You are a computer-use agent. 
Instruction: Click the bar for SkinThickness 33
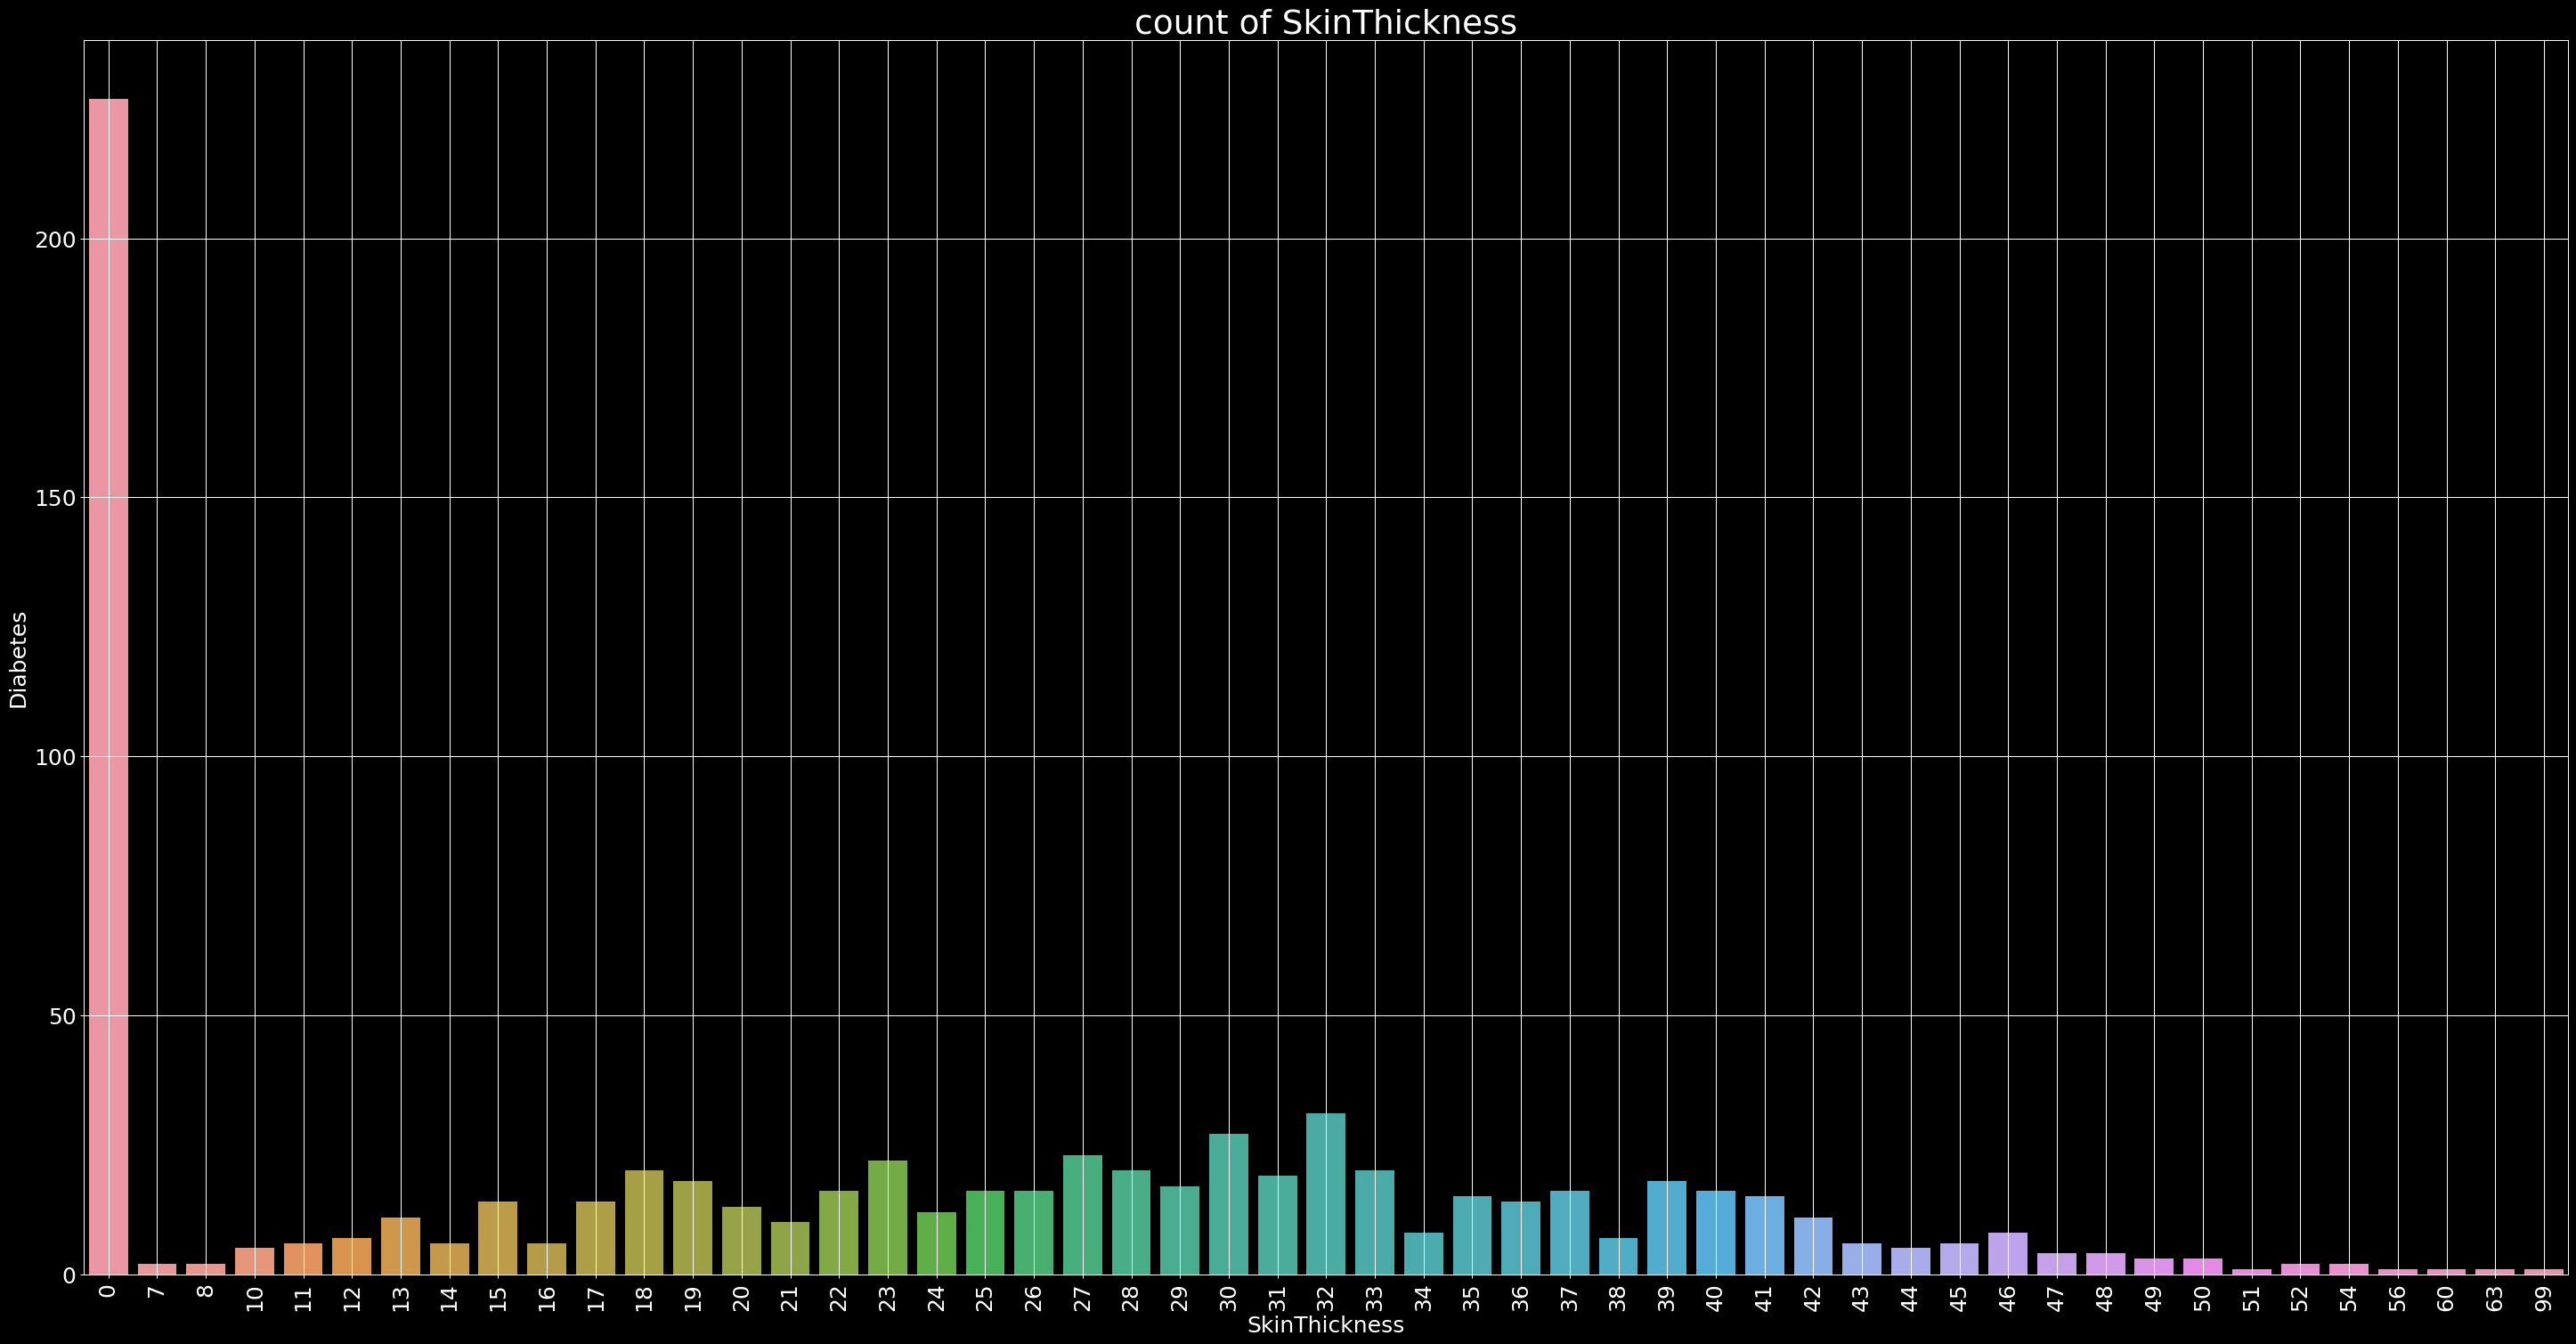click(1374, 1222)
